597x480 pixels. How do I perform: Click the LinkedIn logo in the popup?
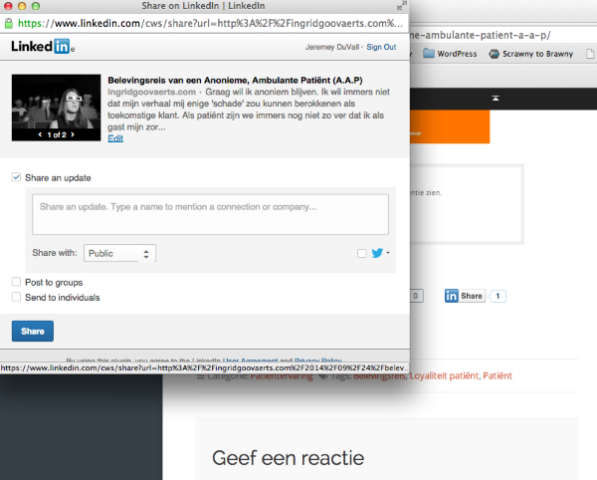tap(43, 47)
